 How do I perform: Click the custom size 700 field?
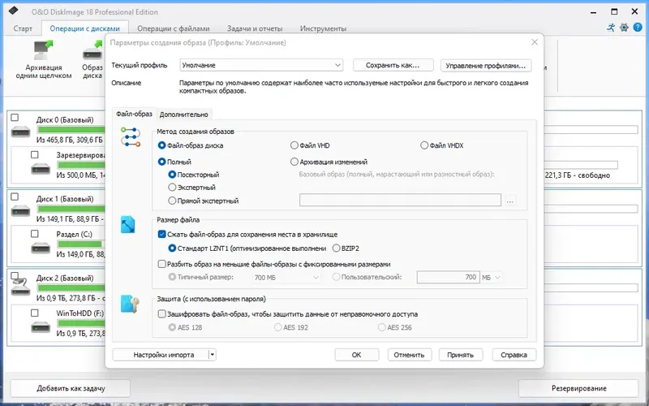click(448, 277)
